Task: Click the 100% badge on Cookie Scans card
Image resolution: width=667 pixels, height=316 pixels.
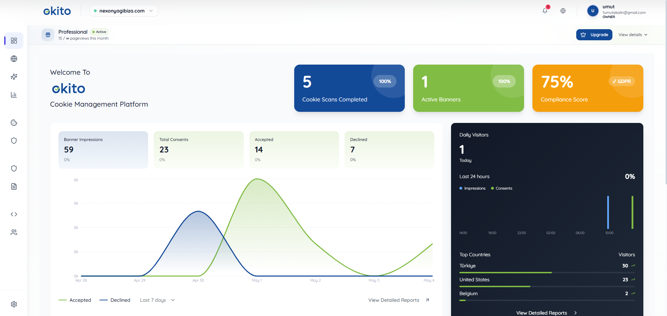Action: pos(385,81)
